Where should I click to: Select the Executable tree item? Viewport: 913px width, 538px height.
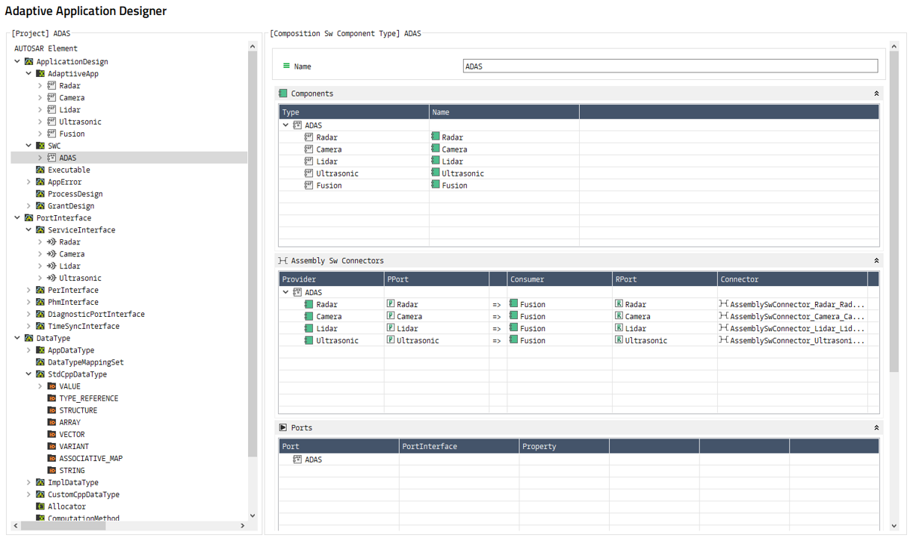pyautogui.click(x=69, y=170)
